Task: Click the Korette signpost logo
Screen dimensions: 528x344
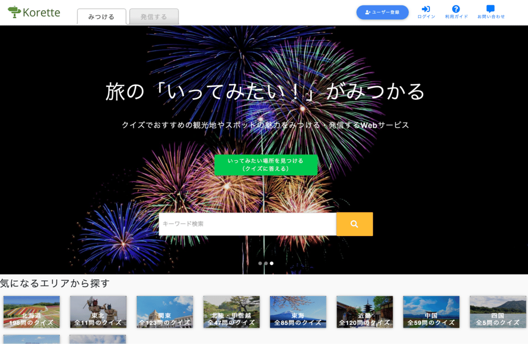Action: [x=14, y=12]
